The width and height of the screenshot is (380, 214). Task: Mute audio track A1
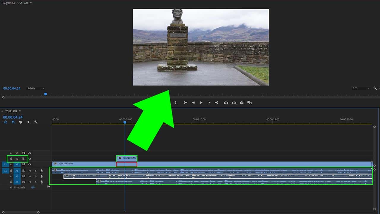pyautogui.click(x=30, y=171)
